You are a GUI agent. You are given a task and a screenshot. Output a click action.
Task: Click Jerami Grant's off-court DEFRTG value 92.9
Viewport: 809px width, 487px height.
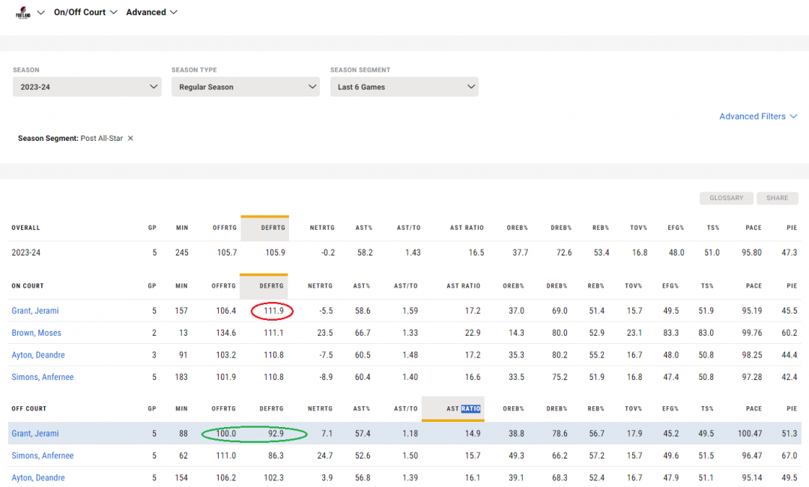[x=276, y=433]
